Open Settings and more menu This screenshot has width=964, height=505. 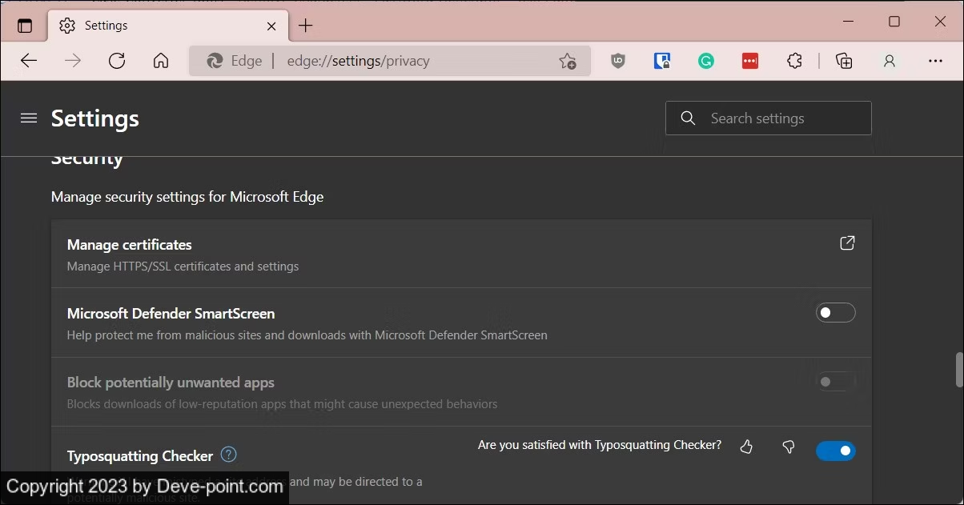[x=935, y=61]
